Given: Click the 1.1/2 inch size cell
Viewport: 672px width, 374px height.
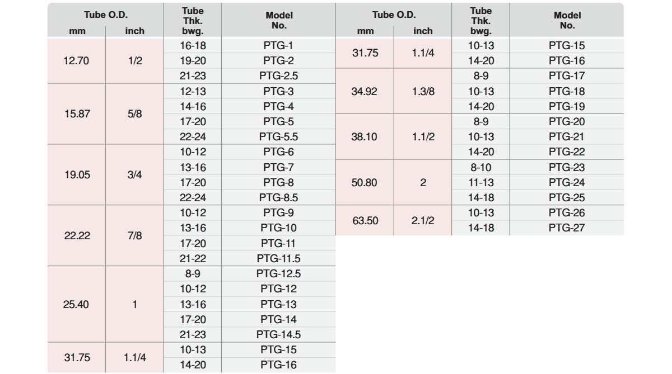Looking at the screenshot, I should tap(423, 136).
